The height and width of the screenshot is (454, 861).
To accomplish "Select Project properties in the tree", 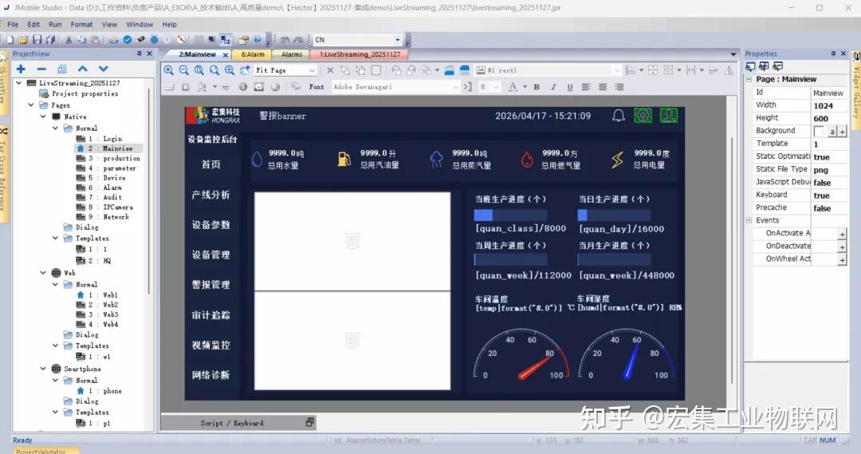I will coord(85,94).
